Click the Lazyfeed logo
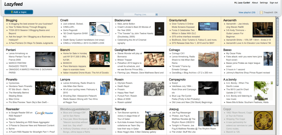Image resolution: width=282 pixels, height=135 pixels. click(13, 4)
